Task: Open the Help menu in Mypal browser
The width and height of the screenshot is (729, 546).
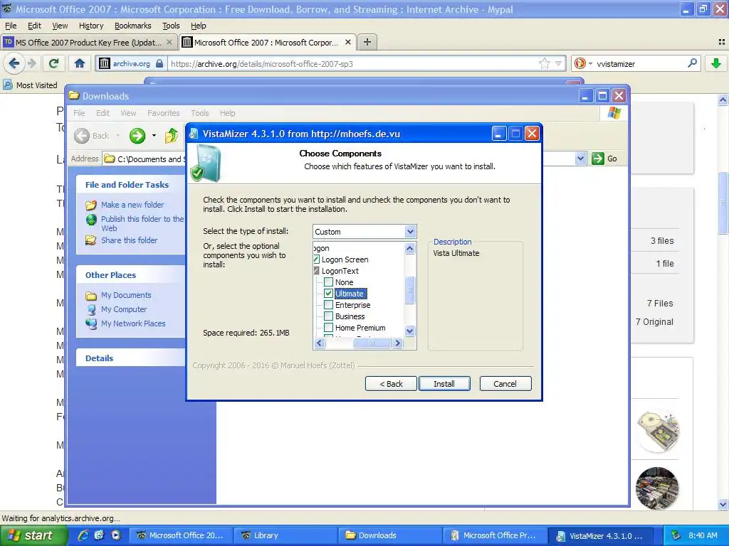Action: 199,26
